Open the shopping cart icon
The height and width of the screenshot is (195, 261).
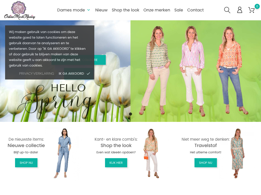point(251,10)
